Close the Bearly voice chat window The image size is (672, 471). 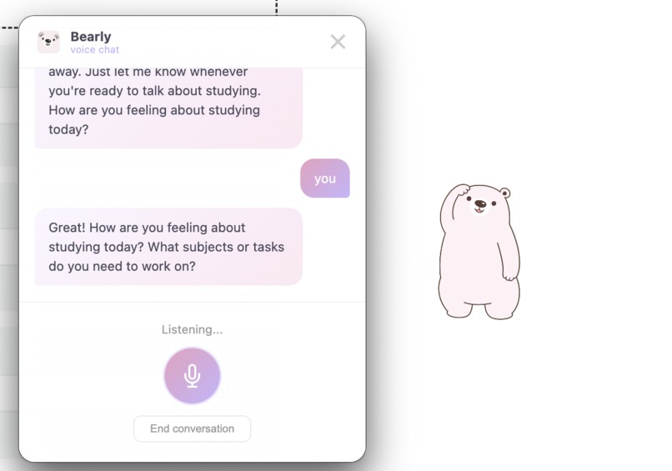[x=338, y=42]
